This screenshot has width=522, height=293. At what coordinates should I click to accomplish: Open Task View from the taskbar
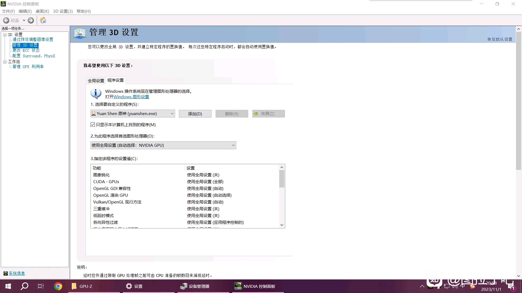click(41, 286)
